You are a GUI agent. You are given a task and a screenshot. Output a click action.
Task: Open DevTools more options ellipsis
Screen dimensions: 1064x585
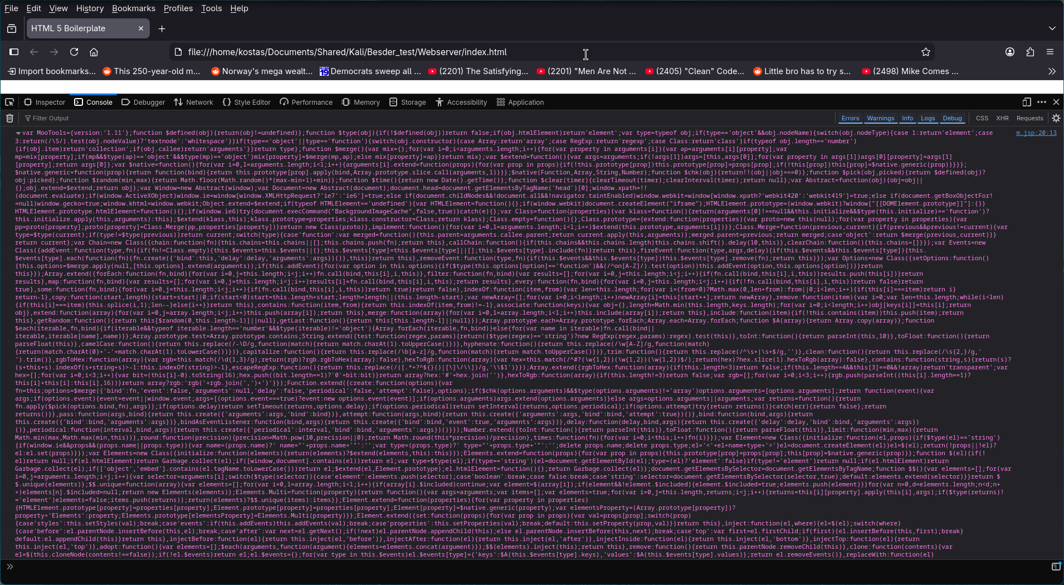(1041, 102)
